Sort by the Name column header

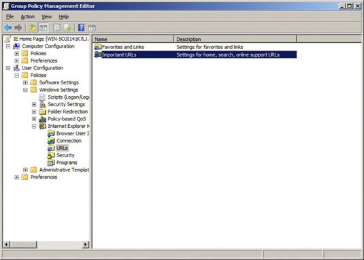133,39
